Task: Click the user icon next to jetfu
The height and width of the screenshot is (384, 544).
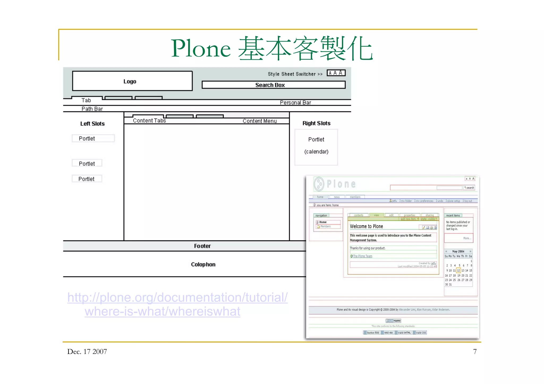Action: pyautogui.click(x=390, y=201)
